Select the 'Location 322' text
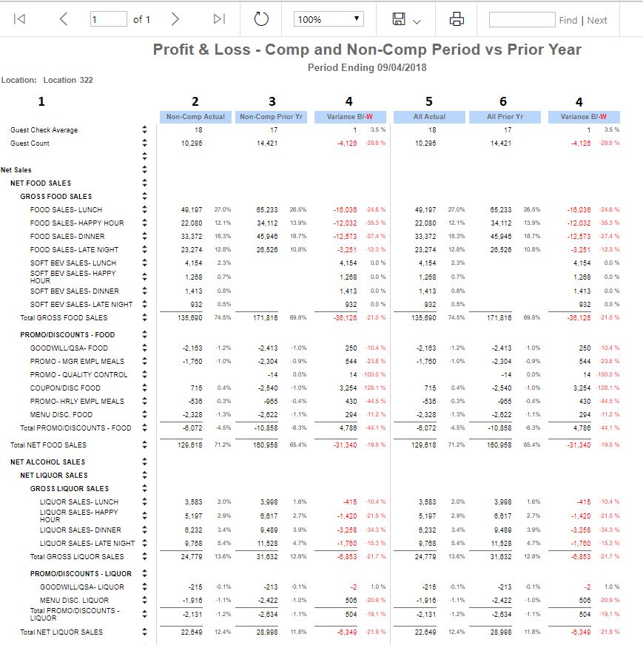643x645 pixels. (68, 80)
